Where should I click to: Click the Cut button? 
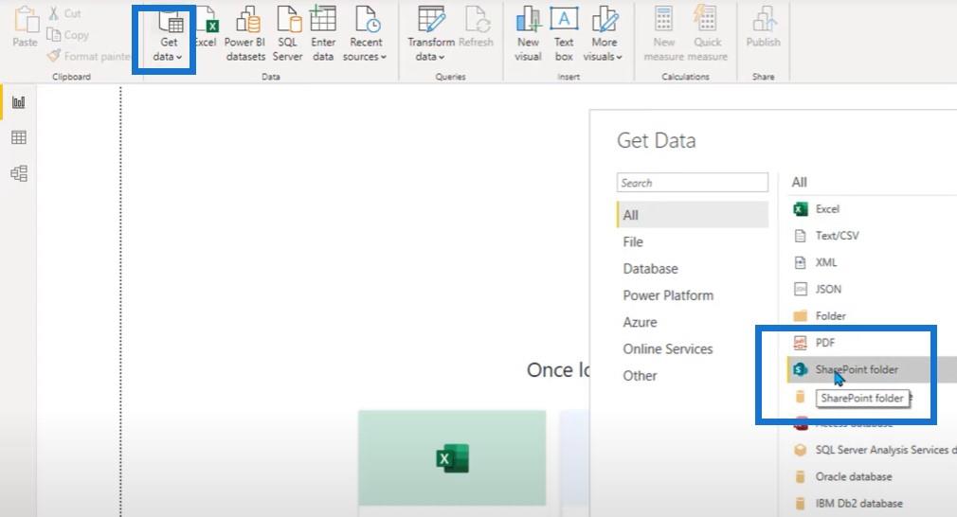[64, 13]
